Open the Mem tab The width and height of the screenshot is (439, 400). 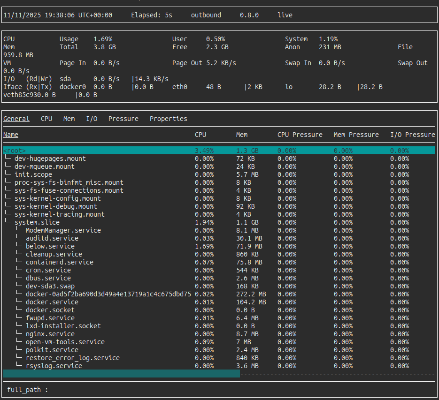69,119
